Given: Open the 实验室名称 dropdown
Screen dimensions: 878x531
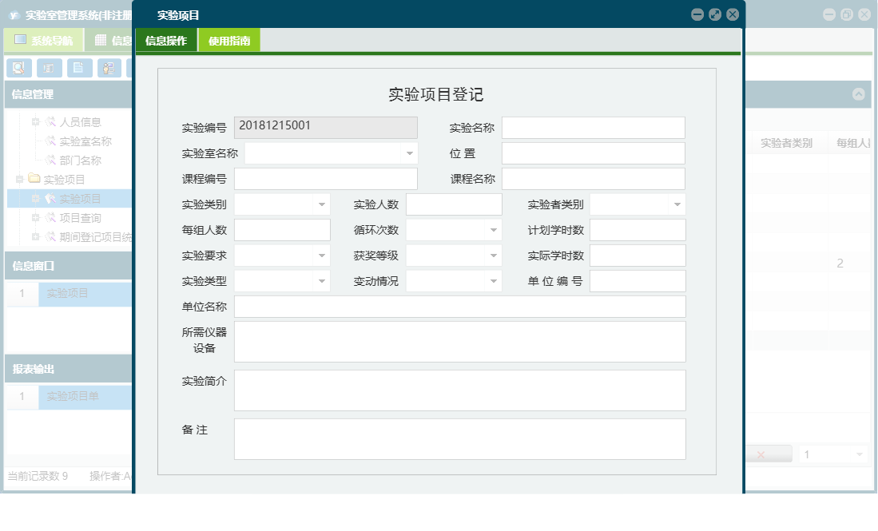Looking at the screenshot, I should click(409, 153).
